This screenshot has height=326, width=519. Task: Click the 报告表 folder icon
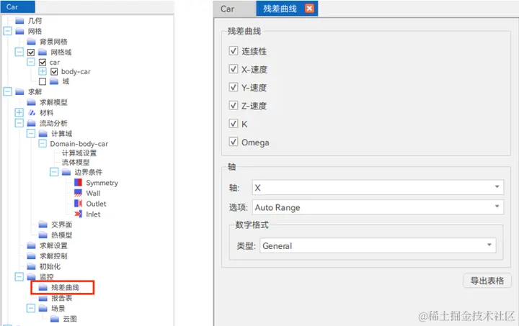(x=43, y=298)
